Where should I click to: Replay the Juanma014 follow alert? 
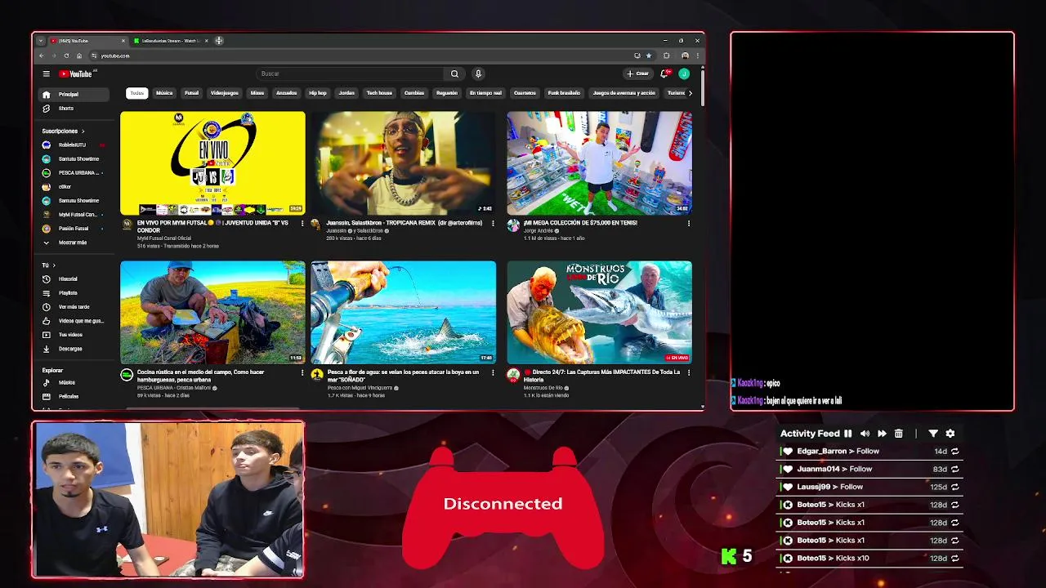(954, 469)
